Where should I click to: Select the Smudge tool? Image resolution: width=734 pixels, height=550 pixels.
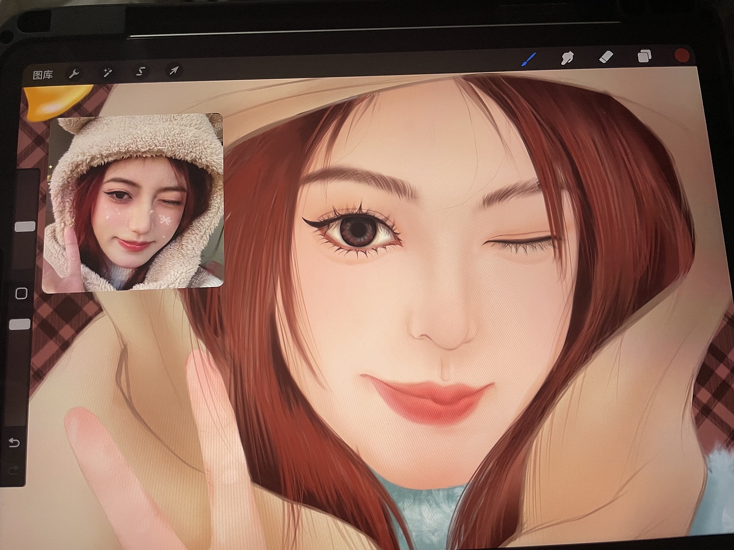[x=567, y=57]
